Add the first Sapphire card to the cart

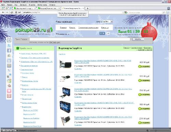coord(144,66)
